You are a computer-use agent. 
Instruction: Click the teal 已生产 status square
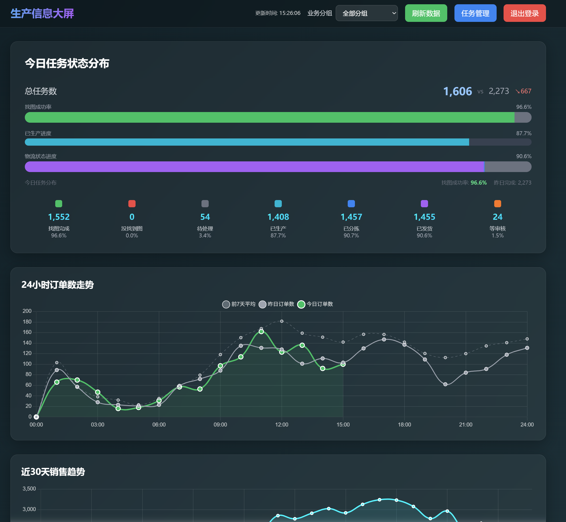click(278, 204)
